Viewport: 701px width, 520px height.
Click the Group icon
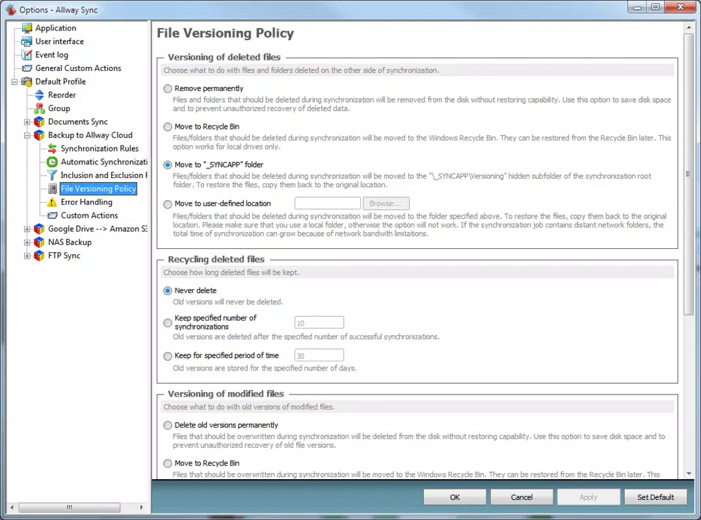point(40,109)
